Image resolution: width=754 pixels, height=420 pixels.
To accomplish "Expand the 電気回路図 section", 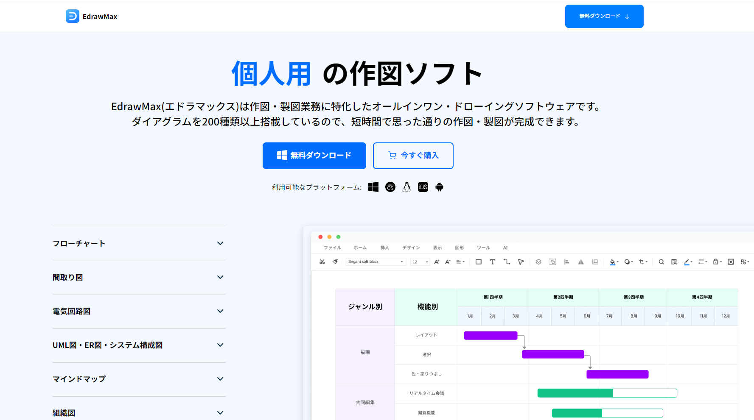I will pyautogui.click(x=139, y=312).
